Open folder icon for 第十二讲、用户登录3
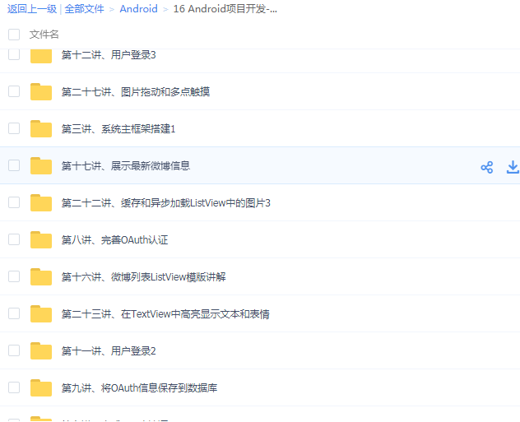 (41, 56)
